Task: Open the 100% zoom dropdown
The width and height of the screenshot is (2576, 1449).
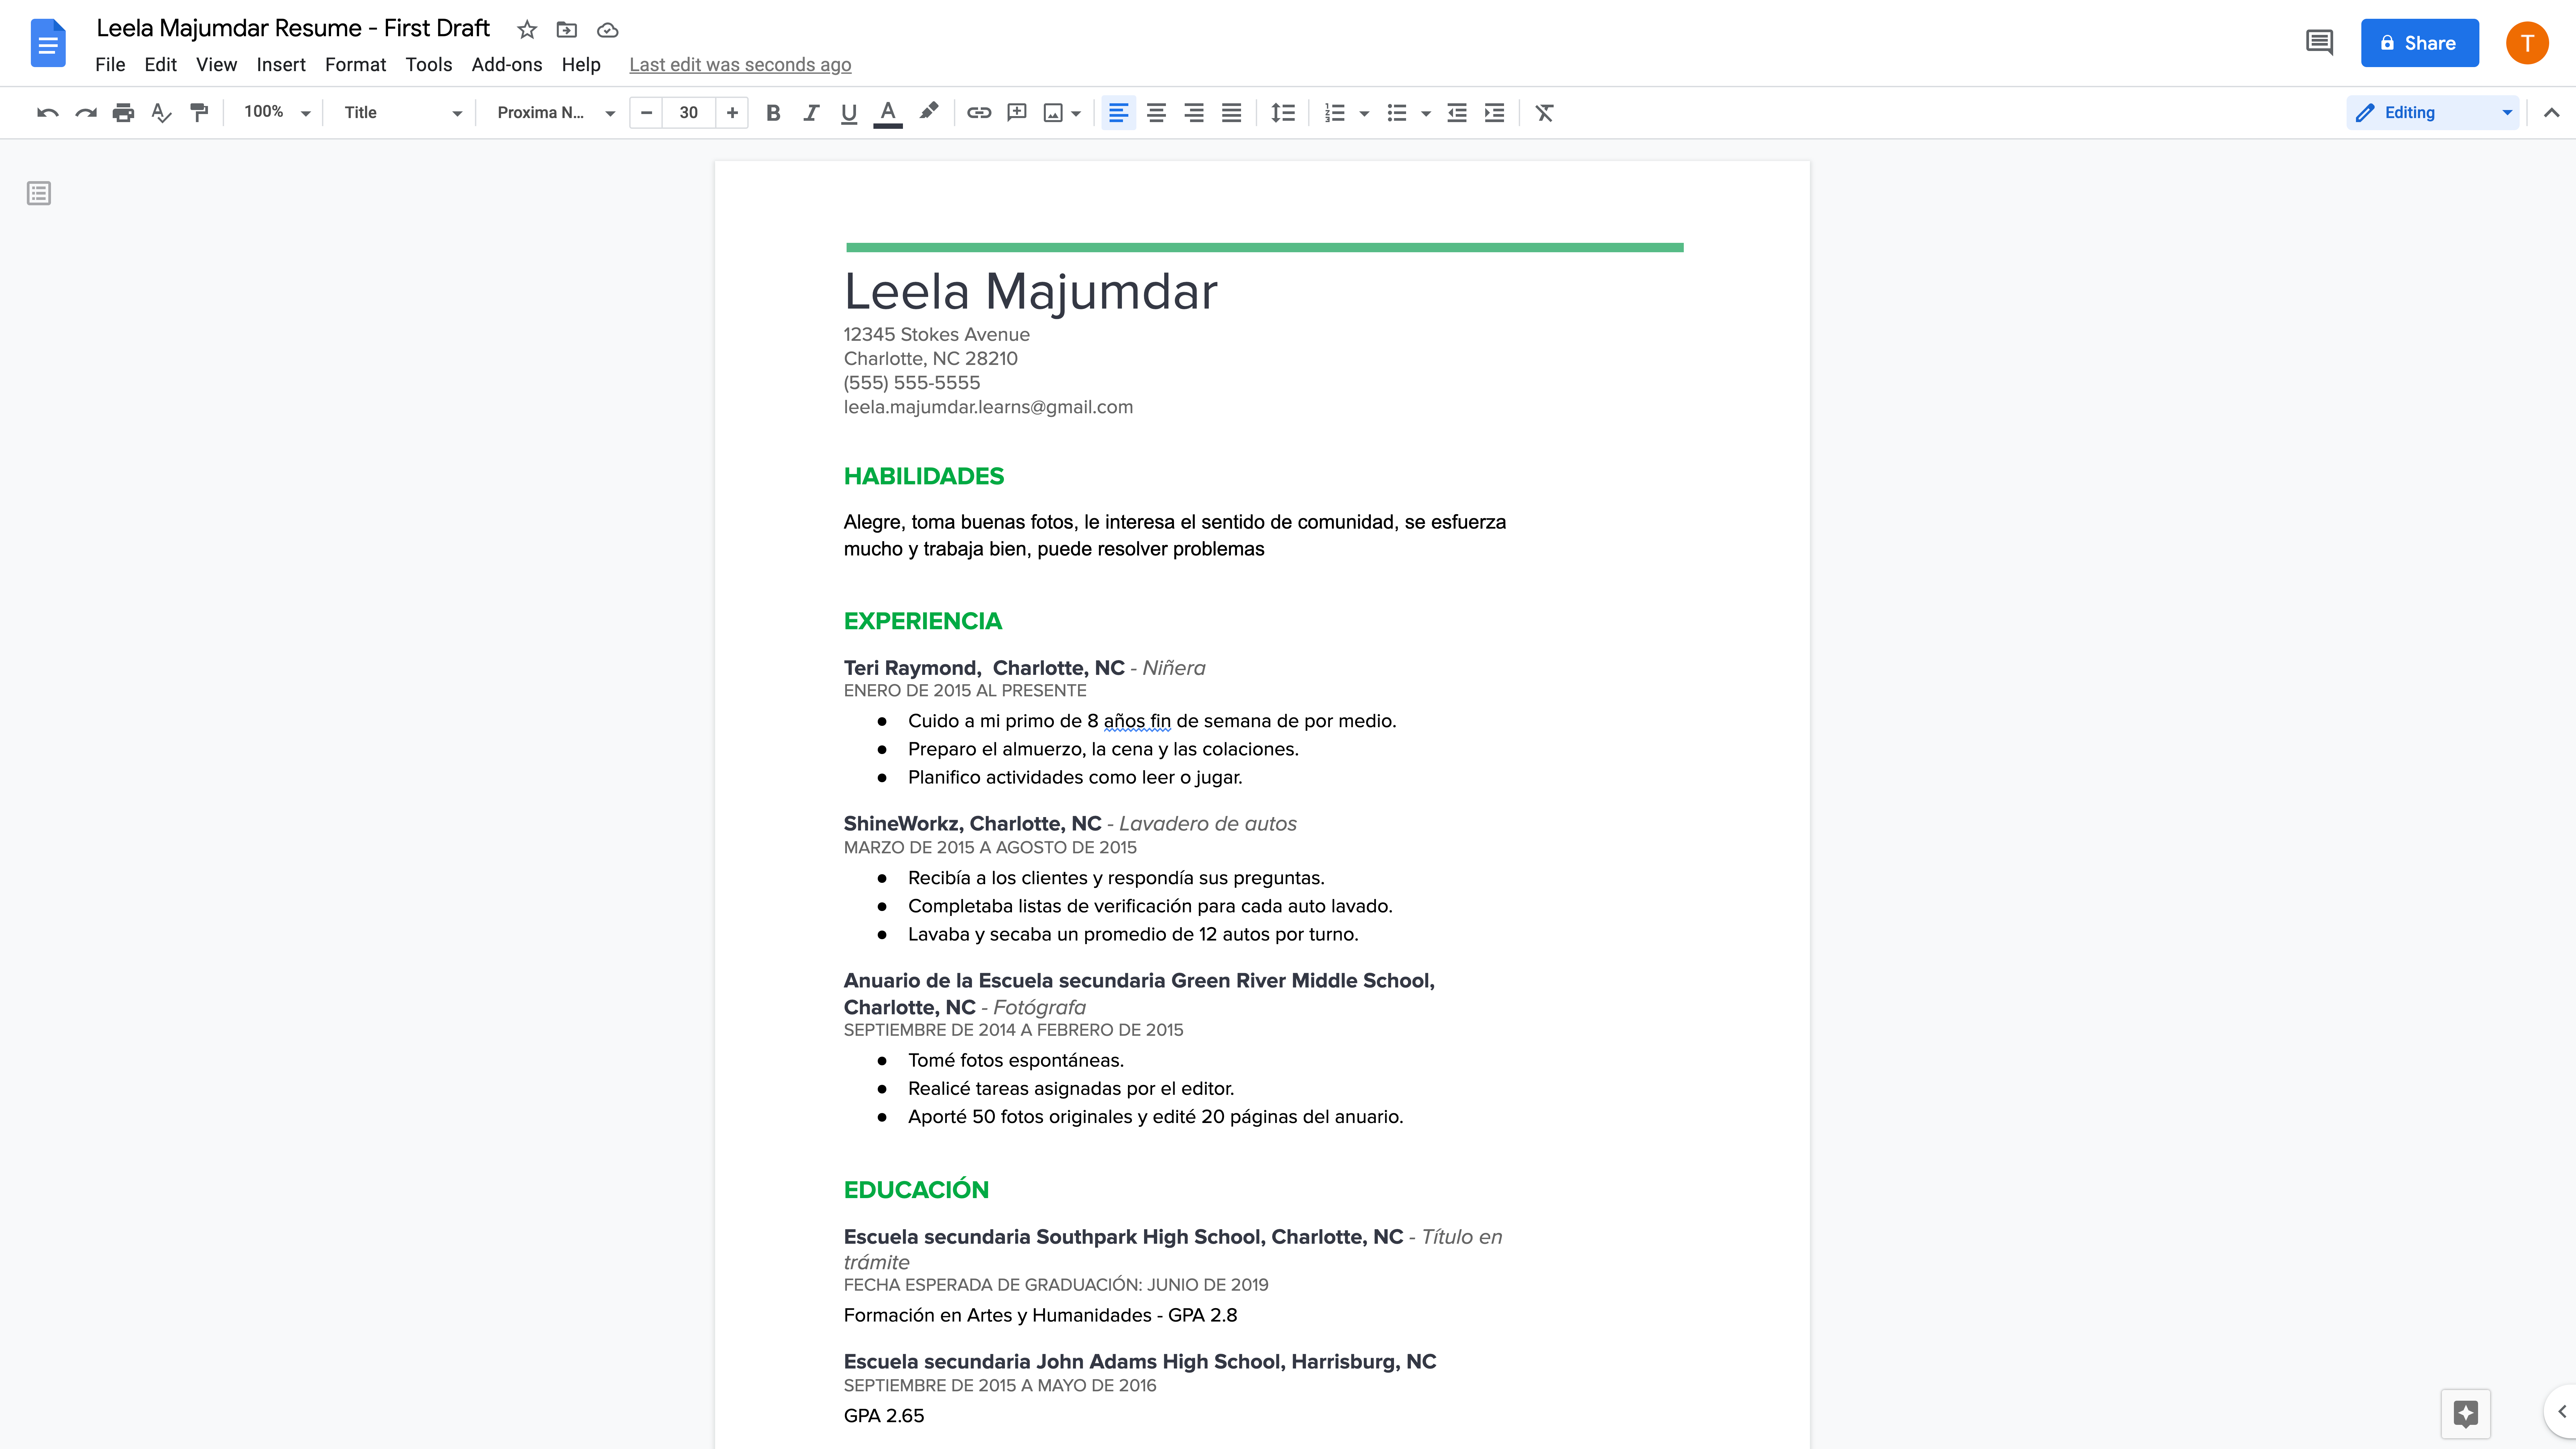Action: [x=277, y=113]
